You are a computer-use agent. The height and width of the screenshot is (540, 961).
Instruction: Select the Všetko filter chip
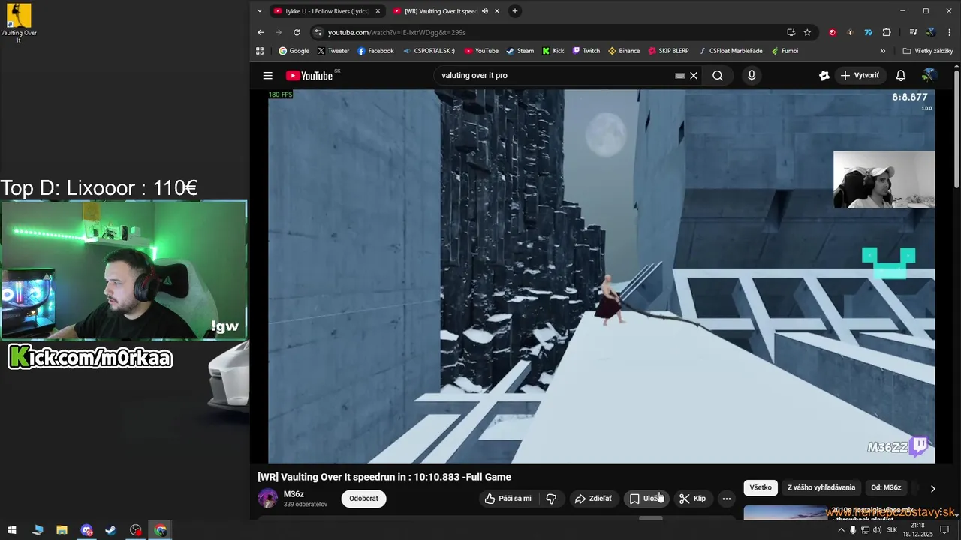(761, 487)
